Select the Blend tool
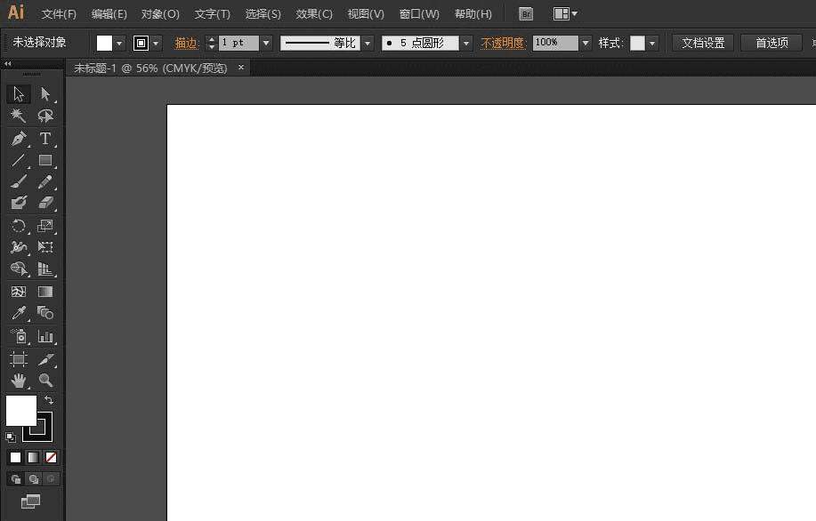 tap(45, 313)
